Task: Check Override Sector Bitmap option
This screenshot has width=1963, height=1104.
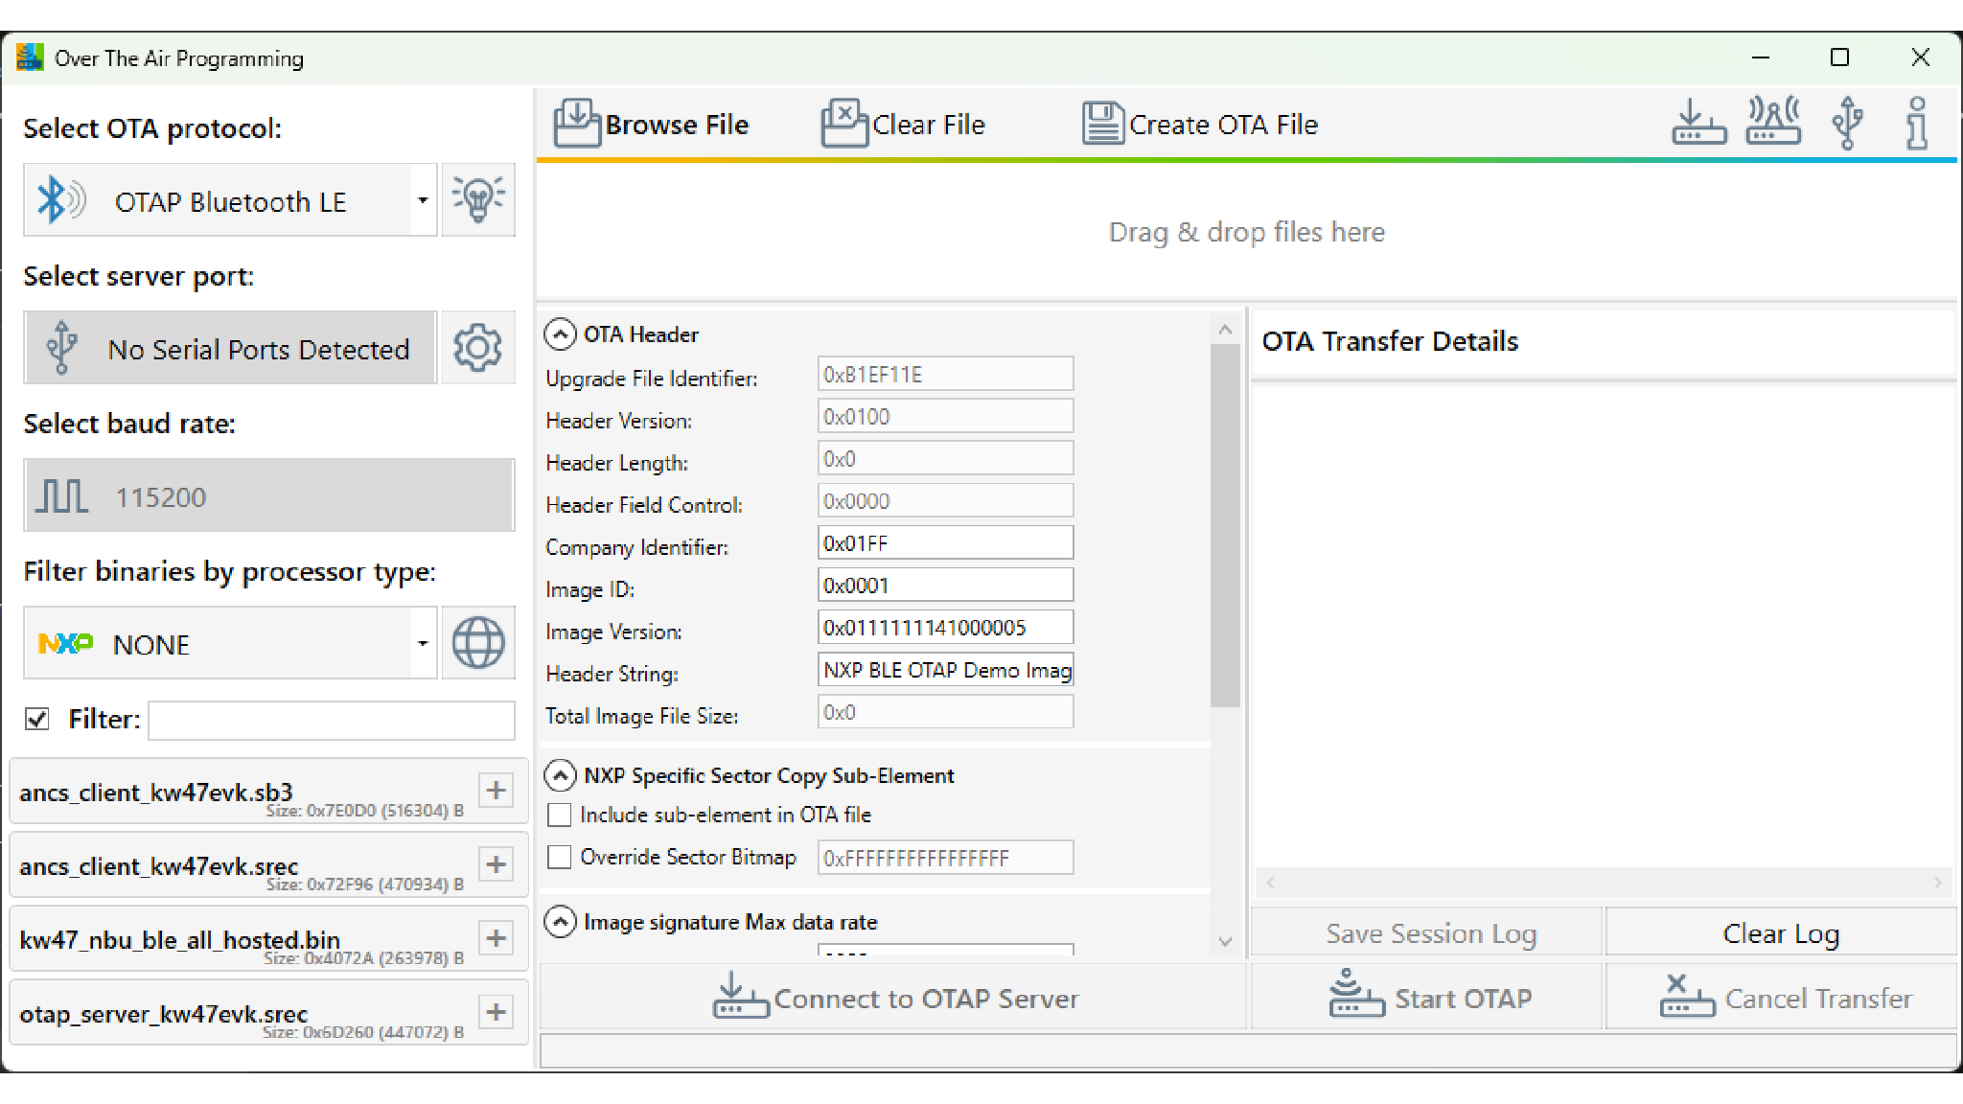Action: [x=559, y=857]
